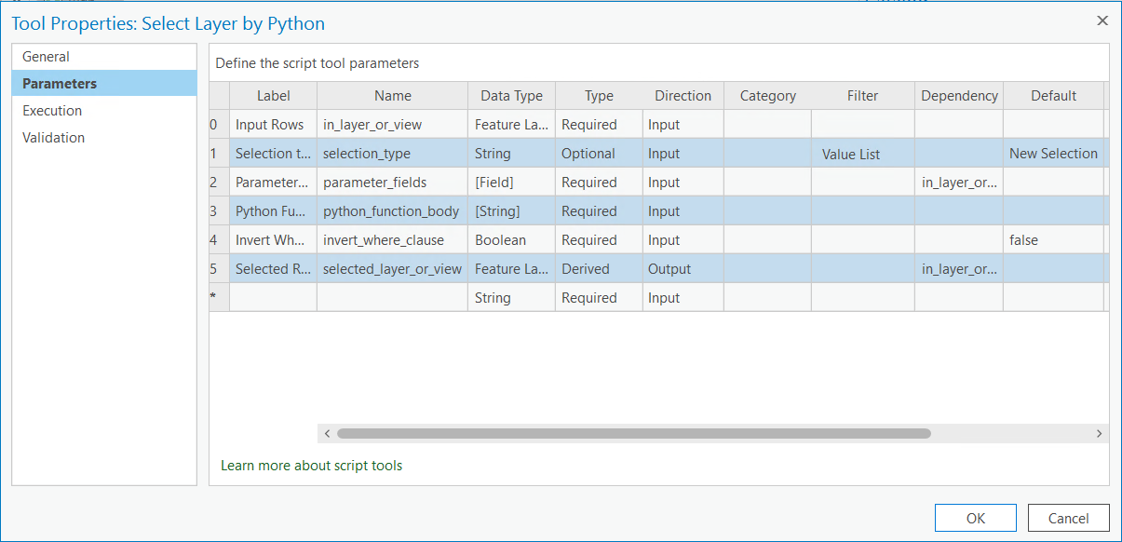1122x542 pixels.
Task: Open Direction cell for selected_layer_or_view row
Action: pos(683,269)
